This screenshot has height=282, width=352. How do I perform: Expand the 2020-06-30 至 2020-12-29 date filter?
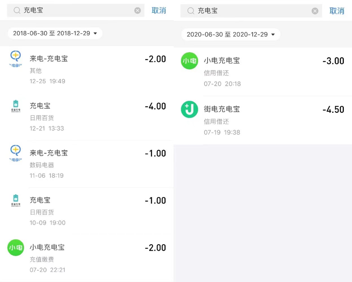pos(231,35)
